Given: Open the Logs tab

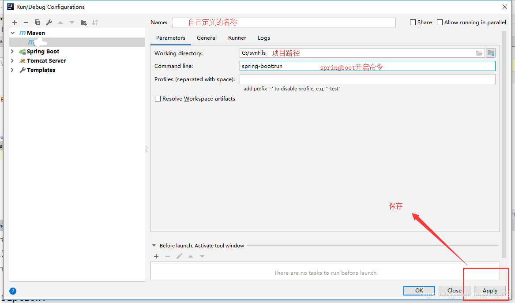Looking at the screenshot, I should [263, 38].
